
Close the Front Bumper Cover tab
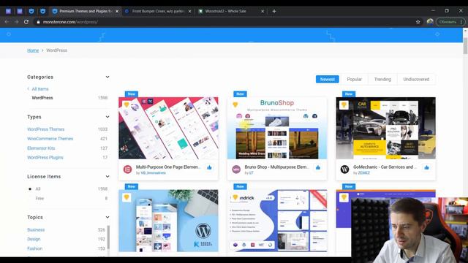189,12
